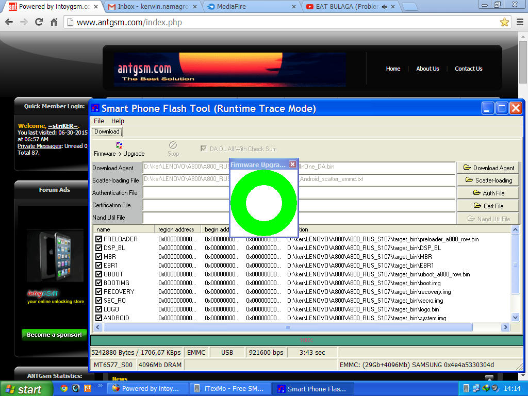This screenshot has height=396, width=528.
Task: Click the Chrome quick launch icon
Action: [x=64, y=388]
